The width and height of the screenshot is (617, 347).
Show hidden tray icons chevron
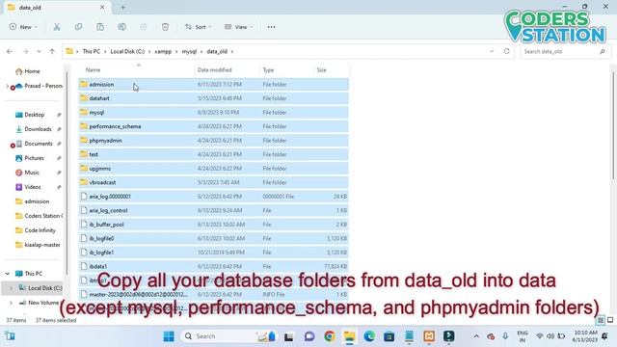point(476,336)
